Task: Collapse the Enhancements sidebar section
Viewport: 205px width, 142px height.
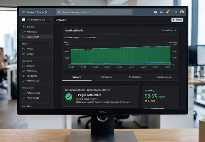Action: 49,88
